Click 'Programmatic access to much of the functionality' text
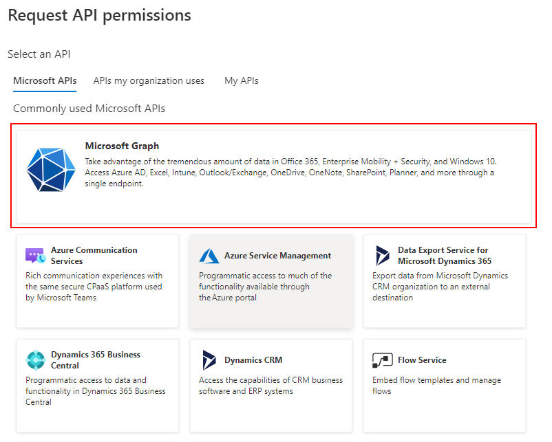The image size is (552, 442). (x=266, y=287)
